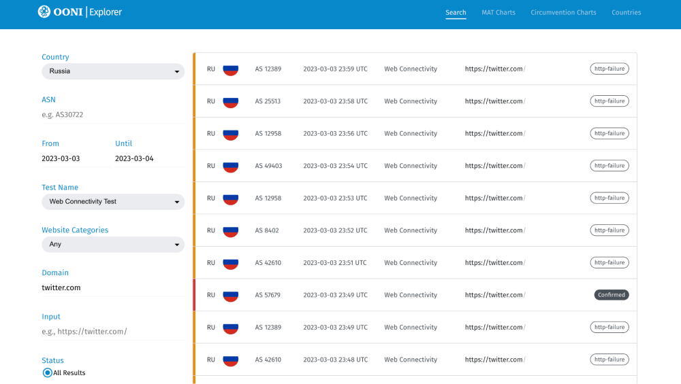The image size is (681, 384).
Task: Click the ASN input field
Action: click(x=112, y=115)
